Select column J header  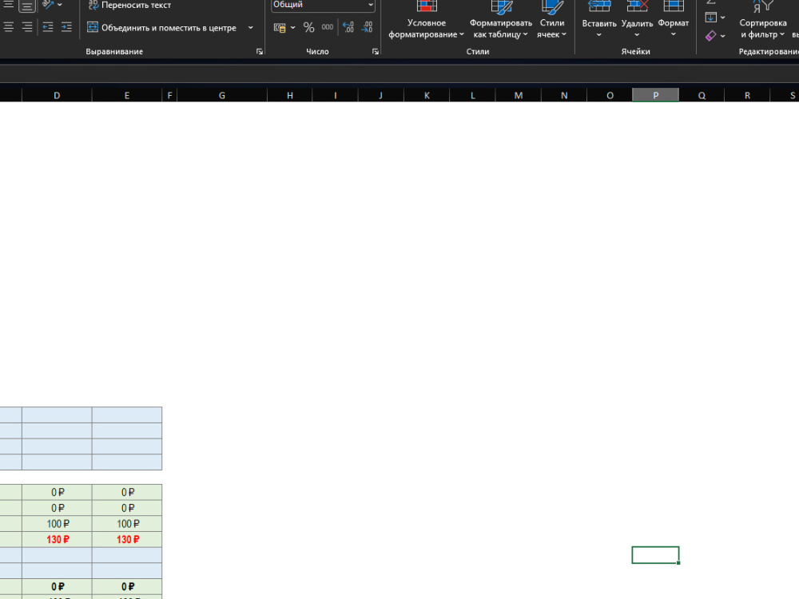tap(380, 95)
